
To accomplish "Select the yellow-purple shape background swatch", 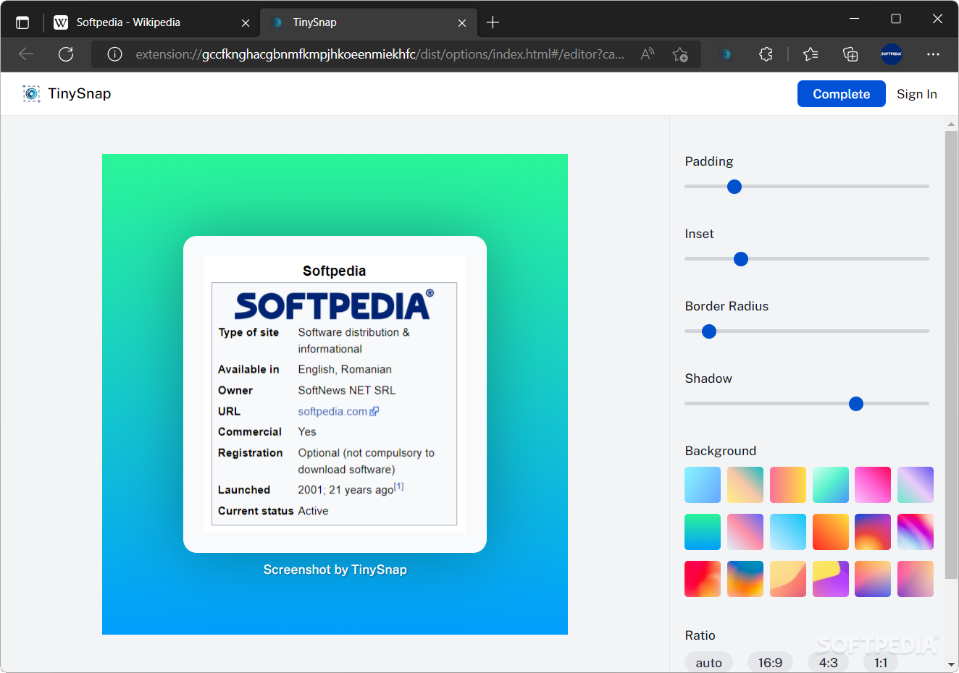I will click(831, 579).
